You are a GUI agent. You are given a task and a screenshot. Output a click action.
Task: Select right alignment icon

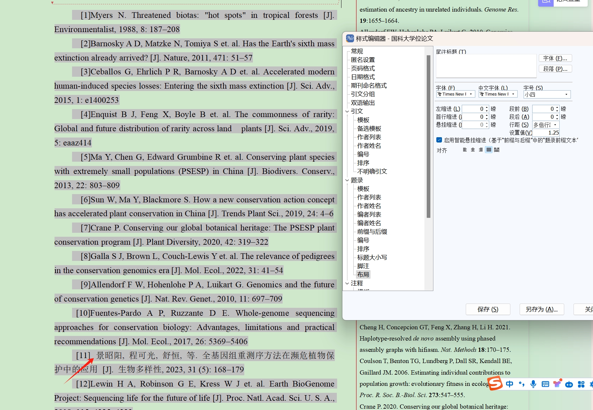481,150
